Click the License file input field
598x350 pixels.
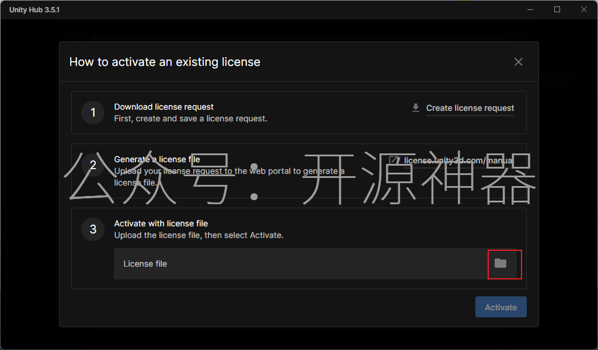click(315, 264)
